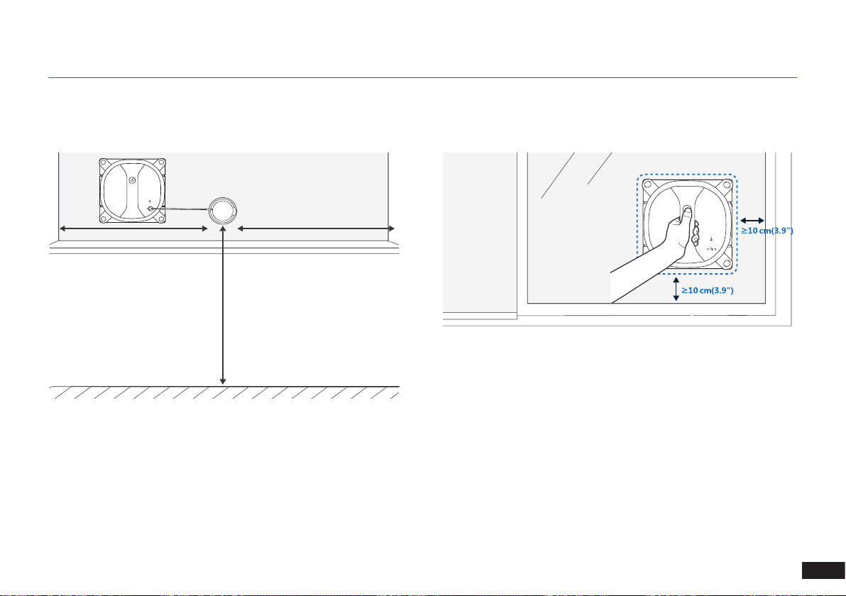
Task: Click the black page number box
Action: tap(823, 570)
